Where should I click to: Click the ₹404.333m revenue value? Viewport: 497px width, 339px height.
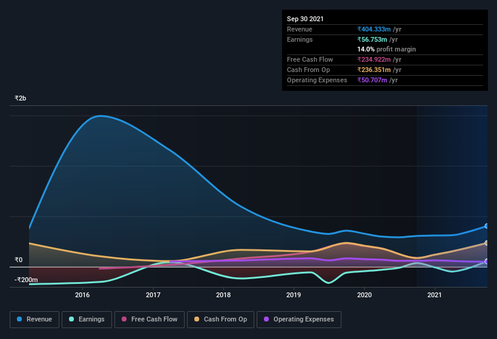374,29
